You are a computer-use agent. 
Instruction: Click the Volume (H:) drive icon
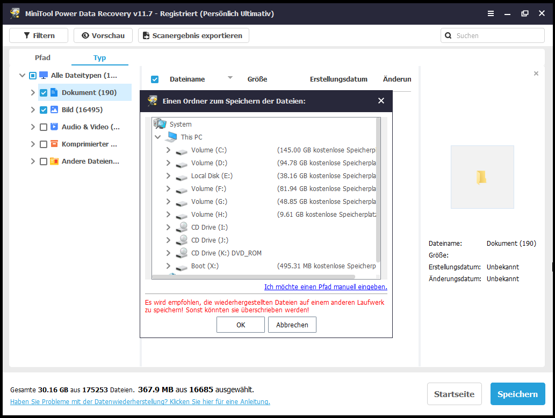click(182, 216)
